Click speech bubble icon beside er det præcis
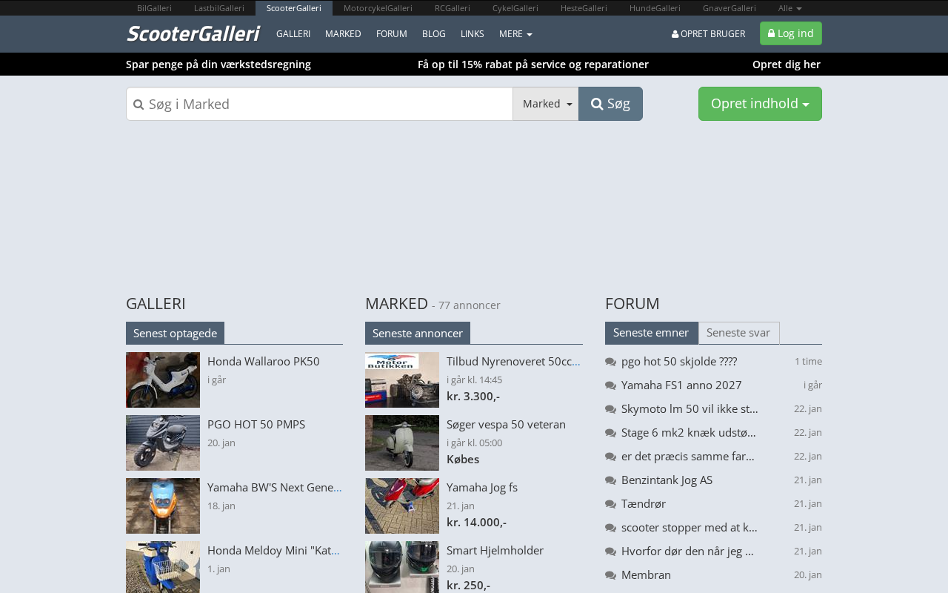948x593 pixels. click(x=611, y=457)
